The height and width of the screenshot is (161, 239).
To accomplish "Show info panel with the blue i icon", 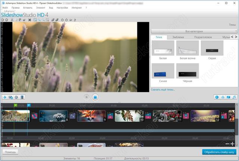I will pos(217,97).
